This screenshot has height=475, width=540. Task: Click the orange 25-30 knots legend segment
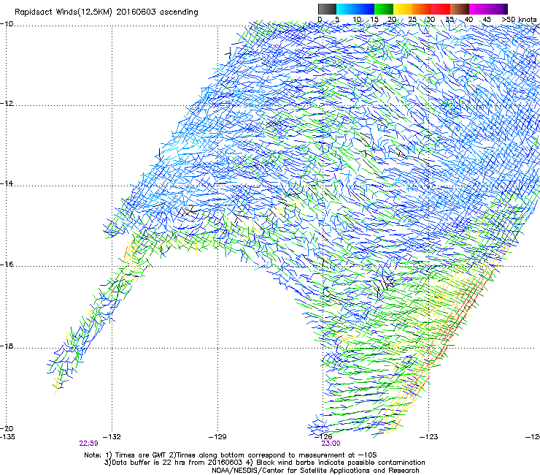422,9
